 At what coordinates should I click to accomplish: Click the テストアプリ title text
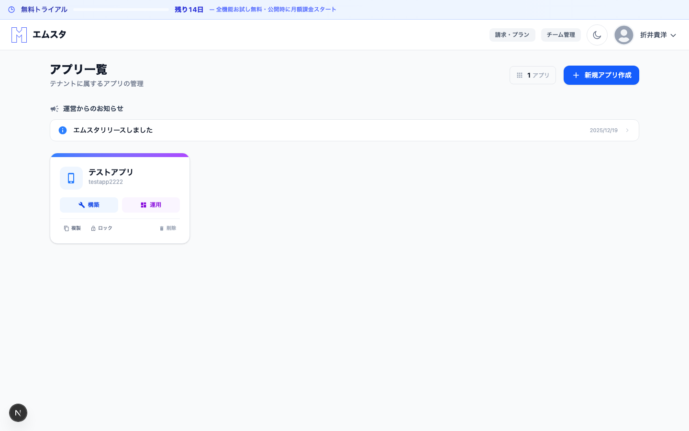[x=111, y=172]
